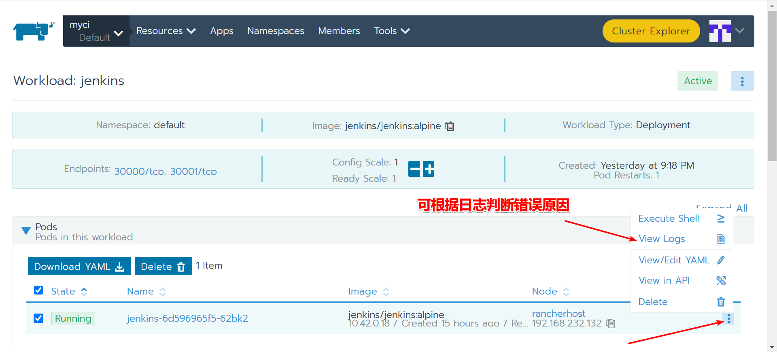777x352 pixels.
Task: Open the Apps navigation item
Action: tap(222, 31)
